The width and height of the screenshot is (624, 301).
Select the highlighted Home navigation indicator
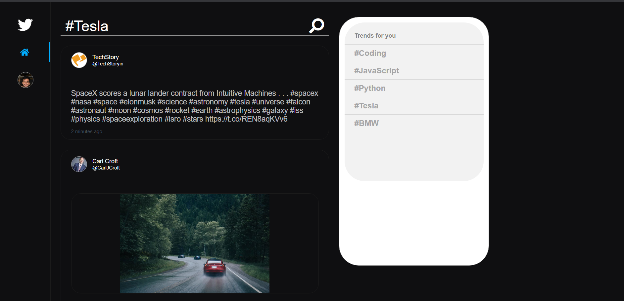[x=50, y=52]
